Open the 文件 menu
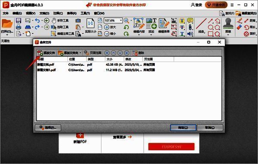The height and width of the screenshot is (164, 258). (6, 13)
